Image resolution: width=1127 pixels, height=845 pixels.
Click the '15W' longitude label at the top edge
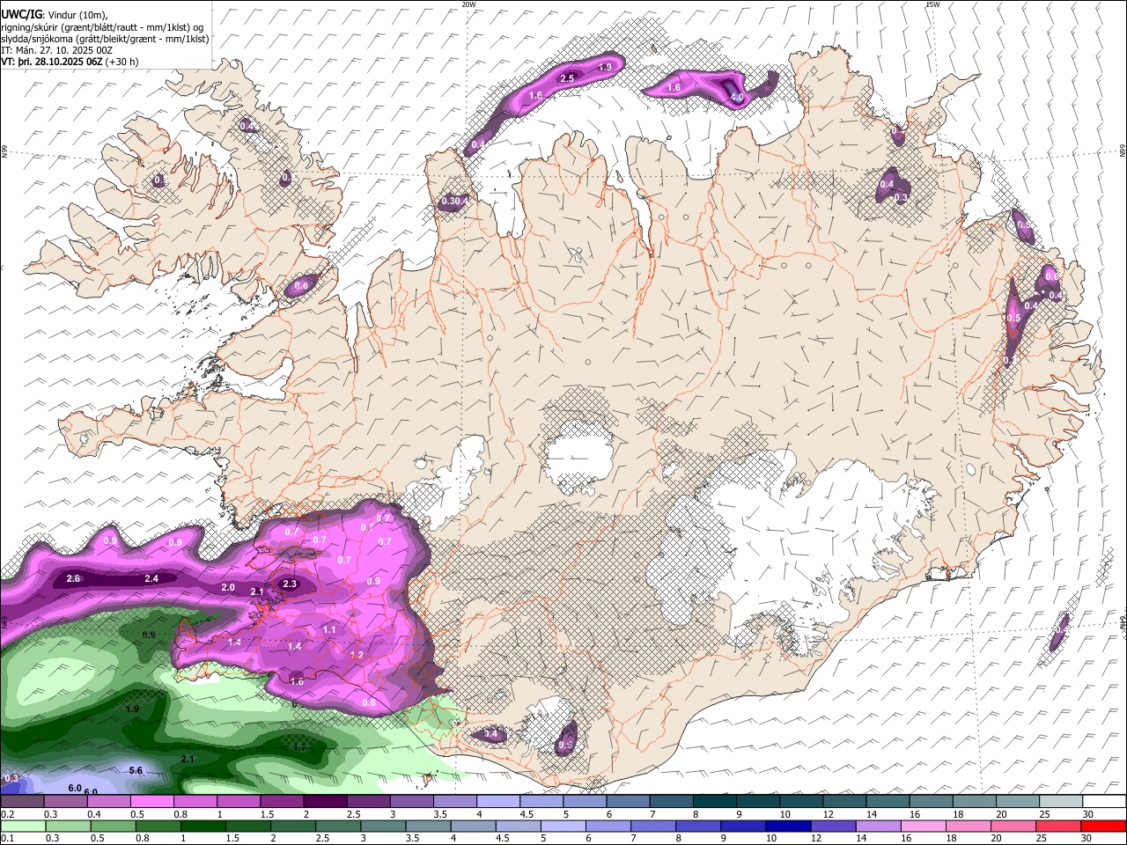coord(932,4)
